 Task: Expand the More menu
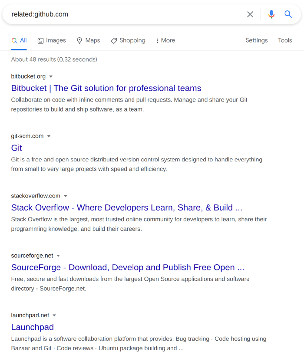pyautogui.click(x=165, y=40)
